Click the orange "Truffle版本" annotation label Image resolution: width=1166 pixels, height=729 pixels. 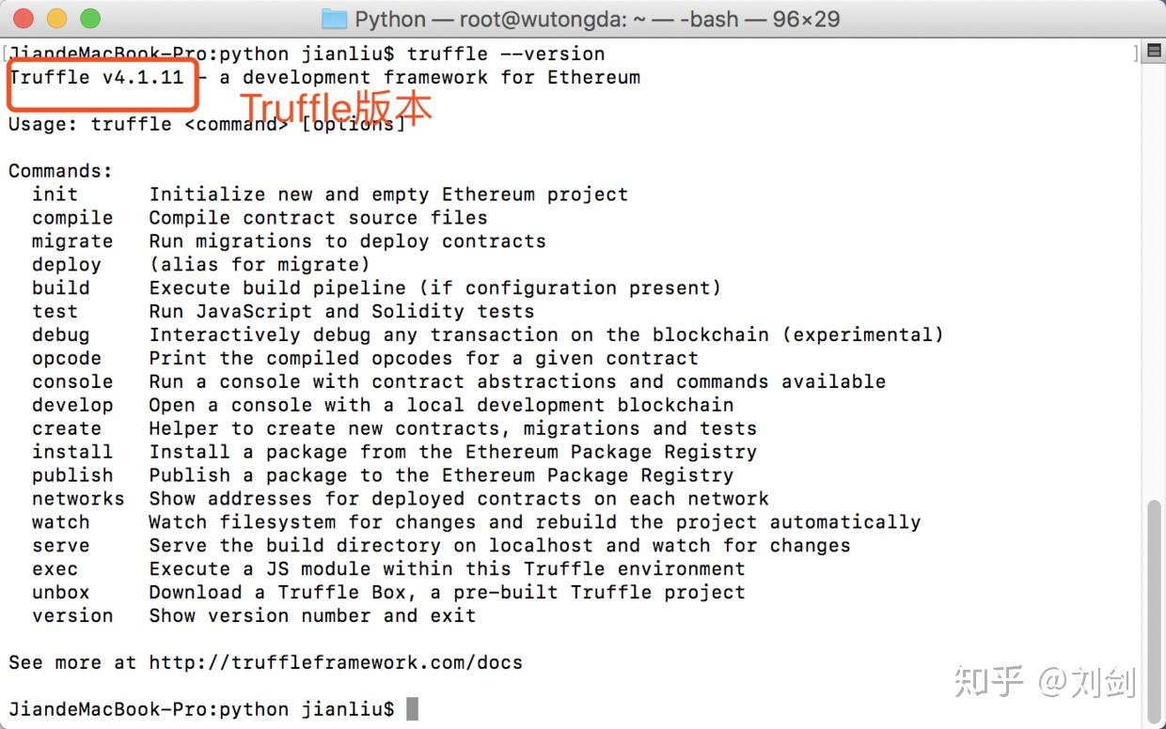click(x=336, y=108)
